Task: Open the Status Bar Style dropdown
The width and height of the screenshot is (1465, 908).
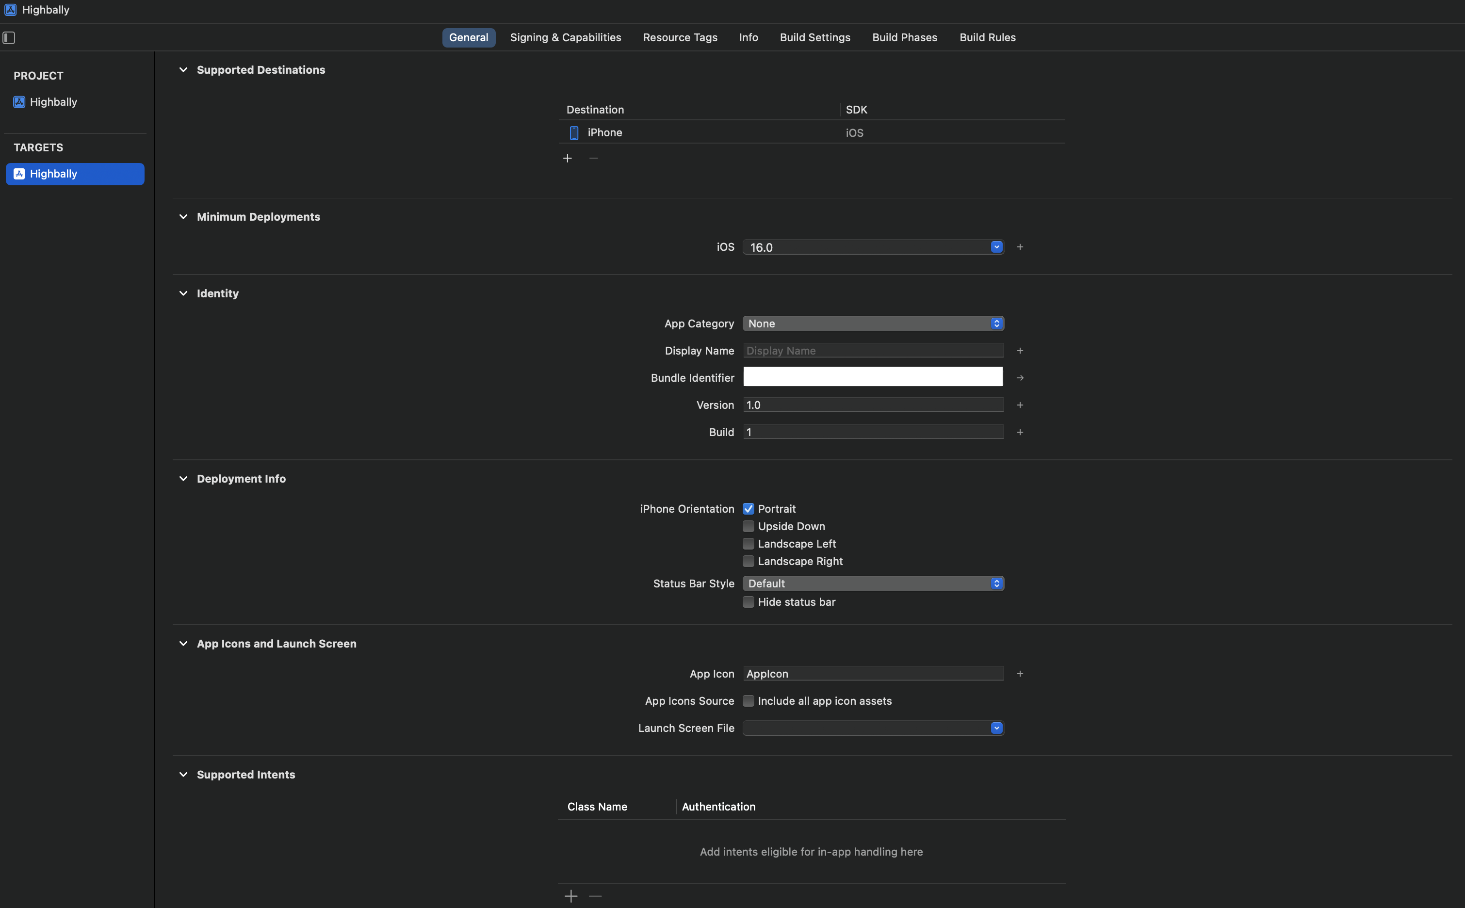Action: [x=873, y=584]
